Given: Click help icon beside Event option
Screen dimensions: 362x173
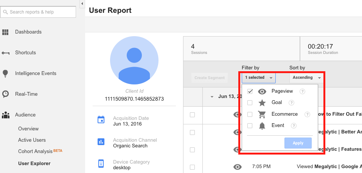Looking at the screenshot, I should tap(294, 126).
